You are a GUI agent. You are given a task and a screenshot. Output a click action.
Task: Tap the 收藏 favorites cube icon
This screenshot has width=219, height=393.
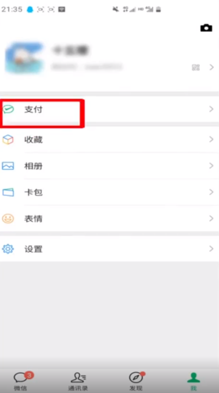(8, 139)
